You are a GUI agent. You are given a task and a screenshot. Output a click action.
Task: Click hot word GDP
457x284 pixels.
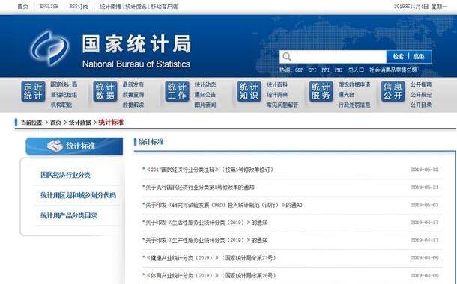point(299,70)
